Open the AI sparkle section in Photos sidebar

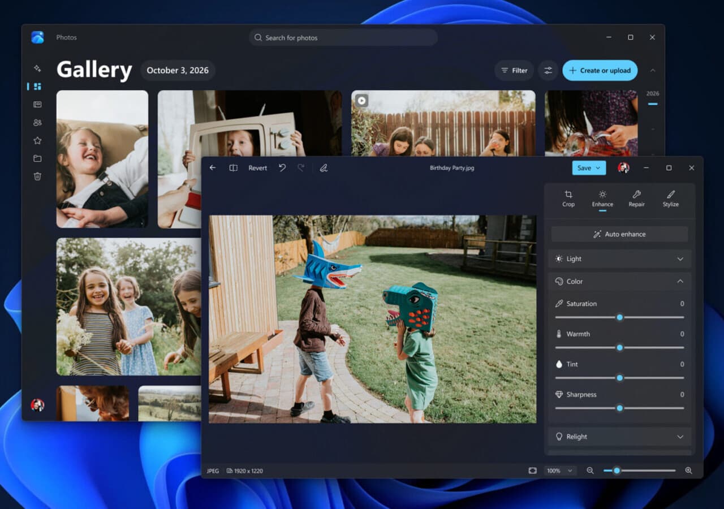coord(37,68)
